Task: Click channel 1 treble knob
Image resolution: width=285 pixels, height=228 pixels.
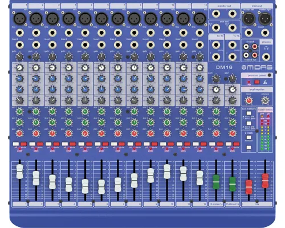Action: click(x=19, y=68)
